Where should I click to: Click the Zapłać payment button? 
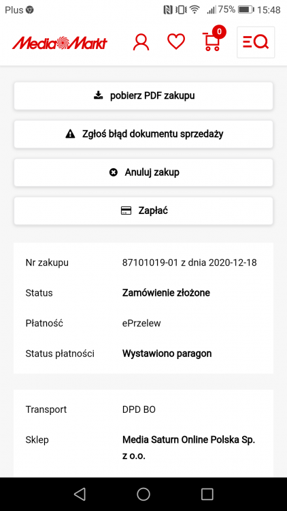pos(143,211)
